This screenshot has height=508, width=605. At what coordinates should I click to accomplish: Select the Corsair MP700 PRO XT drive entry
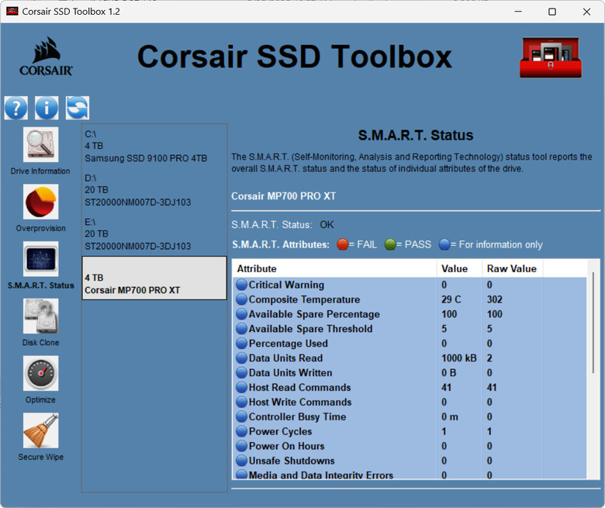coord(154,278)
